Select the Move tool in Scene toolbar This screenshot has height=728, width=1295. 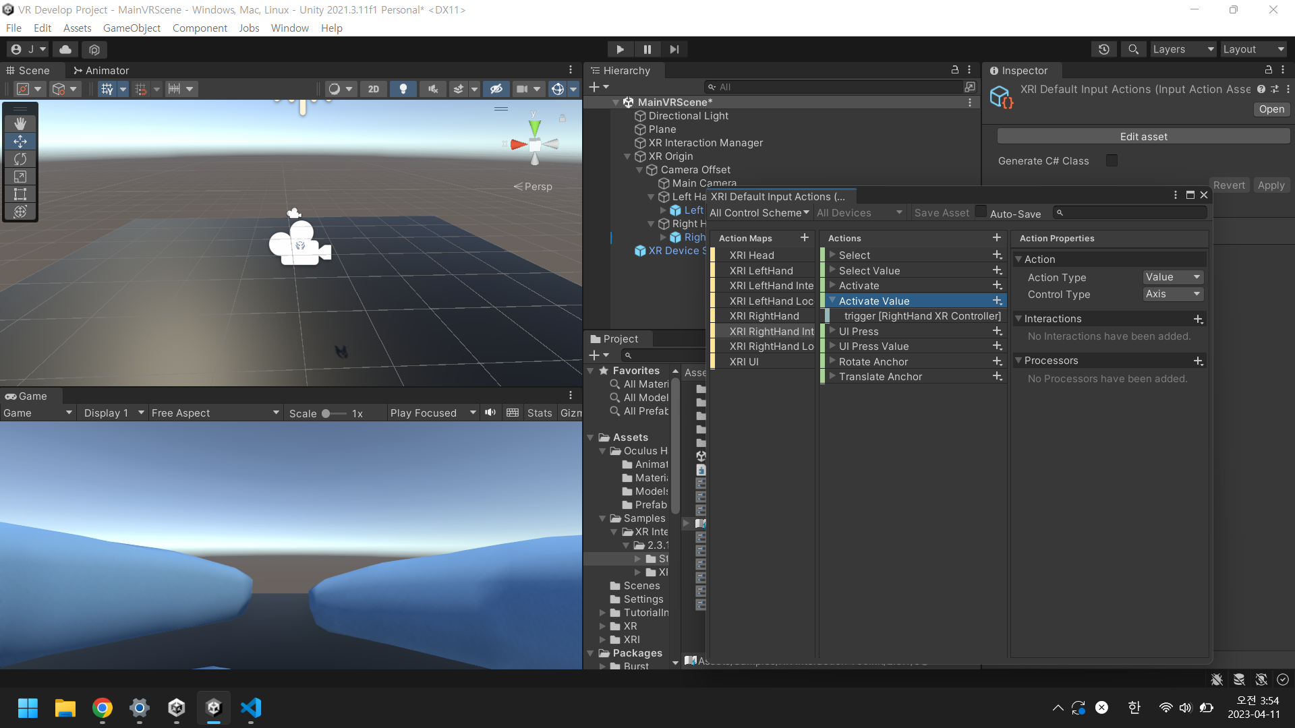[x=20, y=141]
